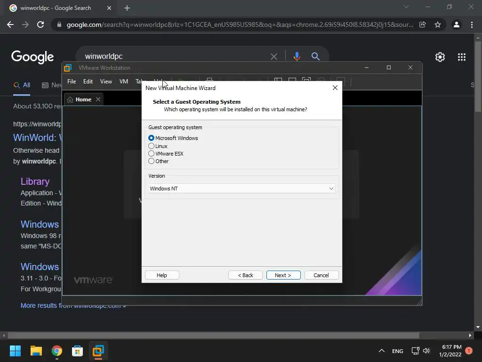Select the Microsoft Windows radio button
482x362 pixels.
pos(151,138)
